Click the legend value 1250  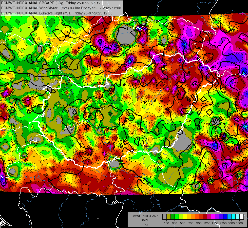[x=207, y=223]
